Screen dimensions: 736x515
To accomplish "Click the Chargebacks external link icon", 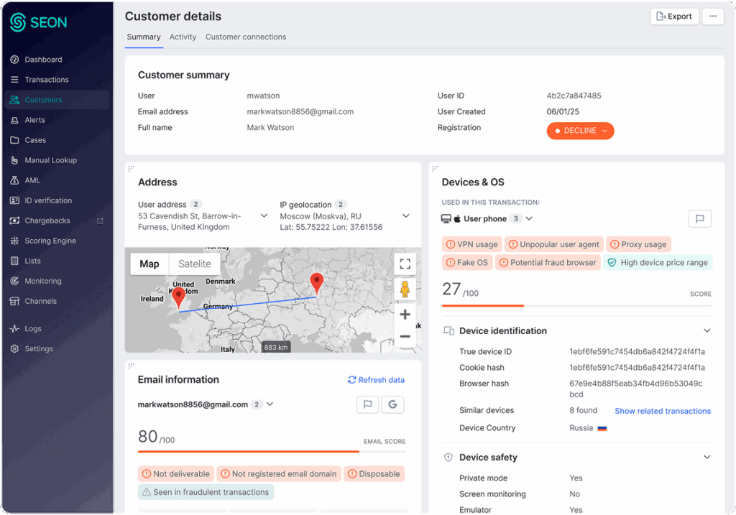I will [100, 221].
